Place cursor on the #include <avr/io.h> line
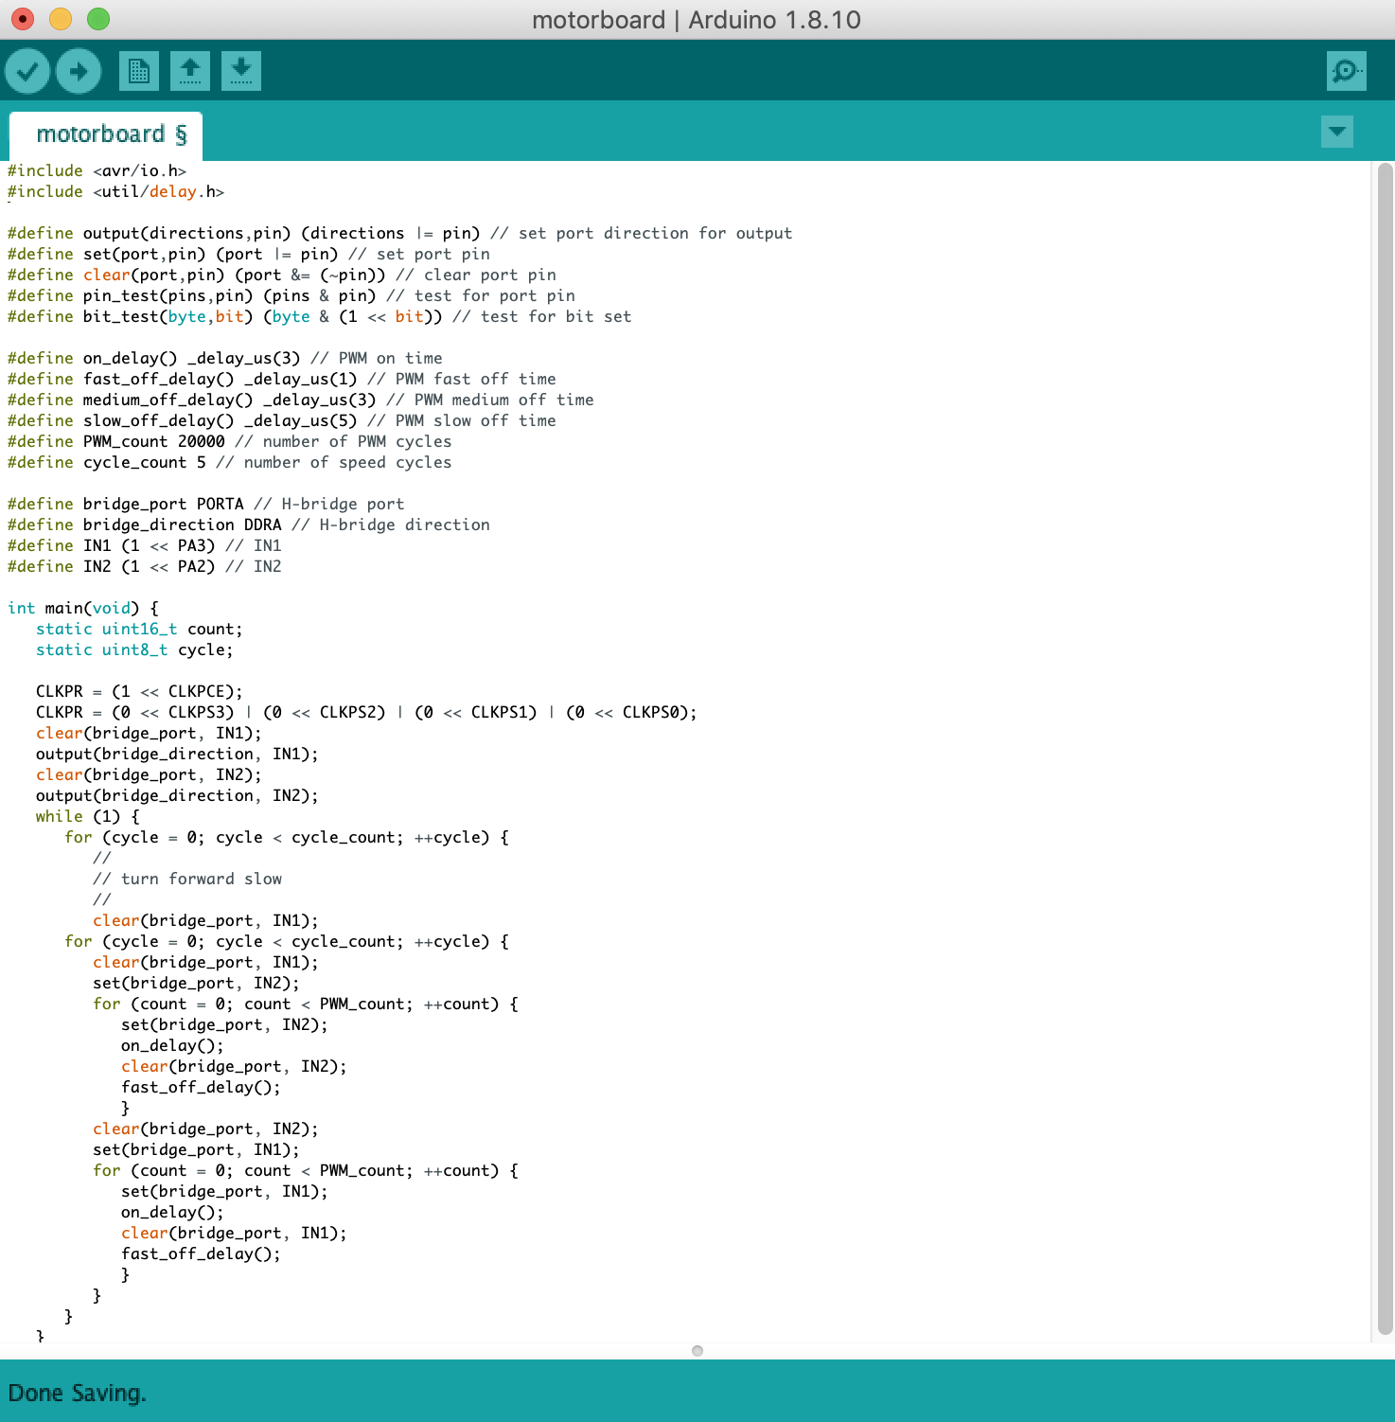 (x=97, y=170)
